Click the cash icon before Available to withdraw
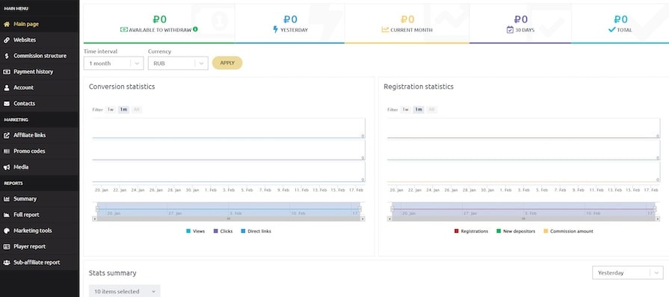This screenshot has height=297, width=669. click(124, 30)
